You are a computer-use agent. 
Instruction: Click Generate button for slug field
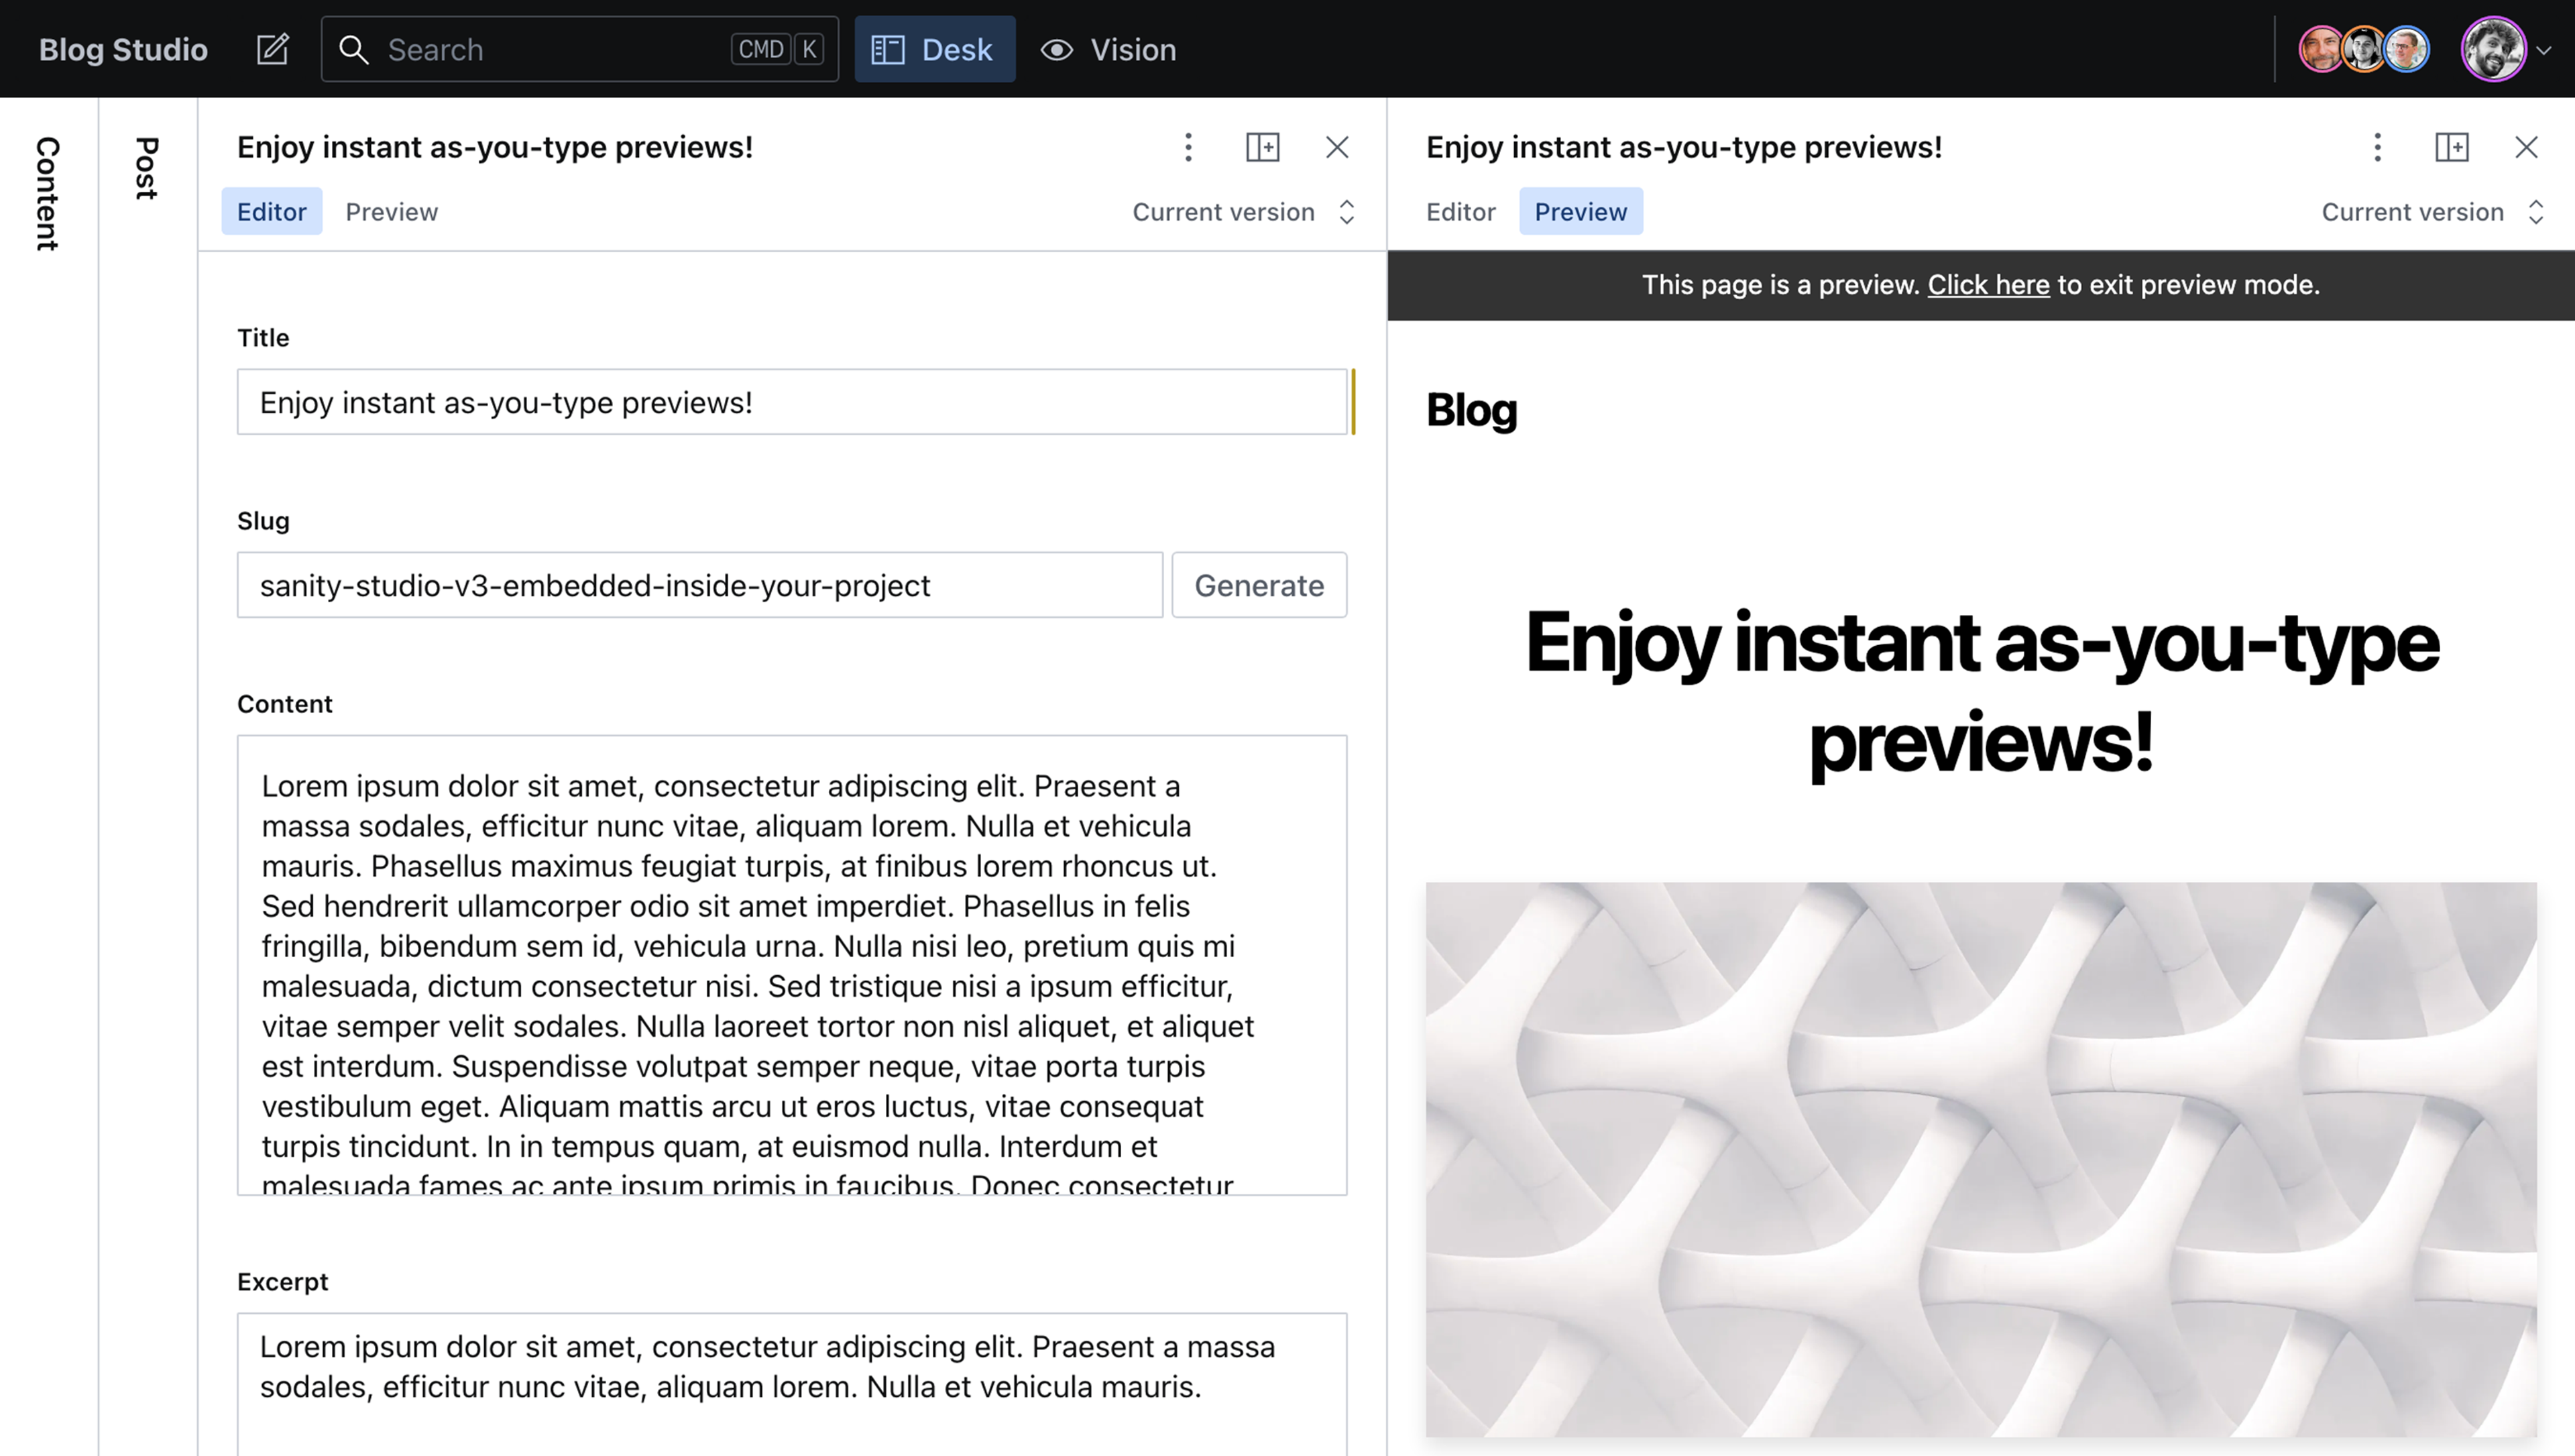pos(1259,584)
